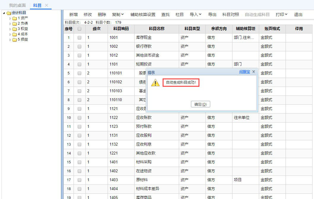314x199 pixels.
Task: Expand the 1 资产 tree node
Action: click(10, 18)
